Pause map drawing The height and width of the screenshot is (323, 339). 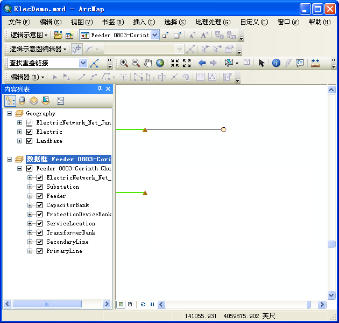(x=152, y=304)
